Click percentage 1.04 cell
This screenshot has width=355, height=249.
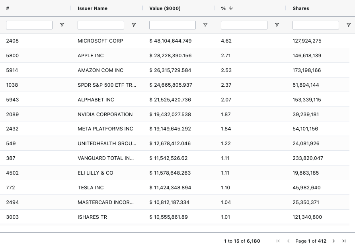click(x=226, y=202)
